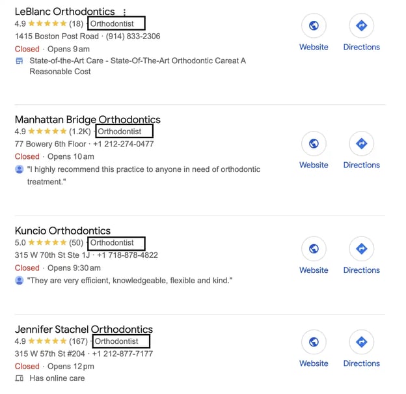This screenshot has height=394, width=406.
Task: Select the Jennifer Stachel Orthodontics listing title
Action: pyautogui.click(x=83, y=330)
